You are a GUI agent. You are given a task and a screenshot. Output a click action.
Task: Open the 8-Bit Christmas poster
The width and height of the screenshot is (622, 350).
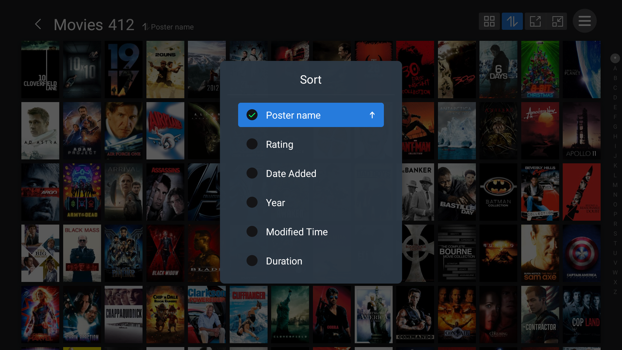pyautogui.click(x=540, y=70)
